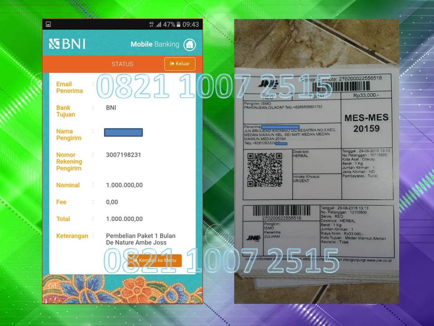
Task: Click the Fee value 0,00
Action: click(112, 202)
